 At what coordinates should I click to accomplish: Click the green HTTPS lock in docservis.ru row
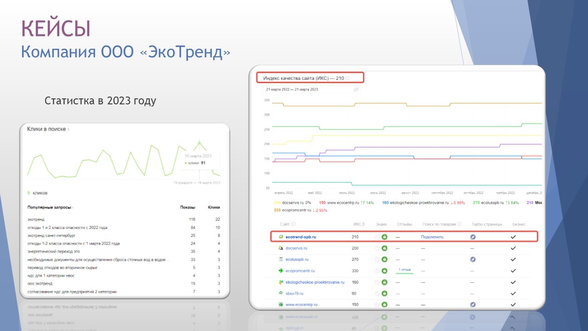pyautogui.click(x=384, y=248)
